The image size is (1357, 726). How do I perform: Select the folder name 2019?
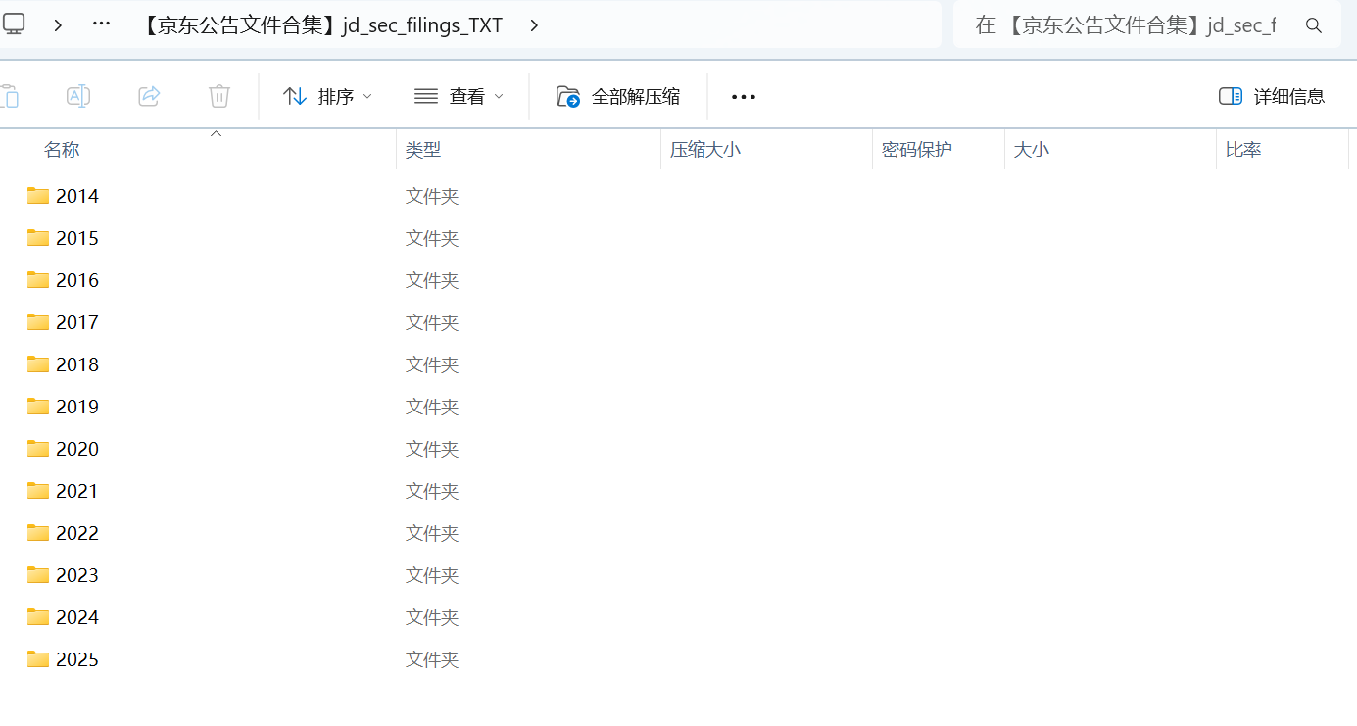[x=77, y=407]
